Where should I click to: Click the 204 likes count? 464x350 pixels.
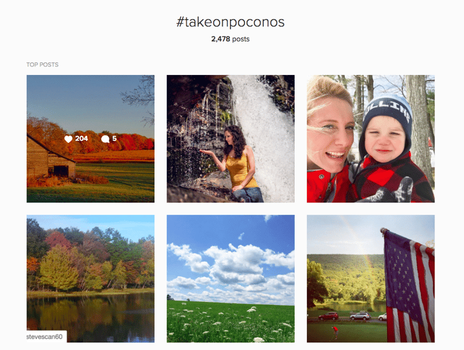(x=81, y=138)
